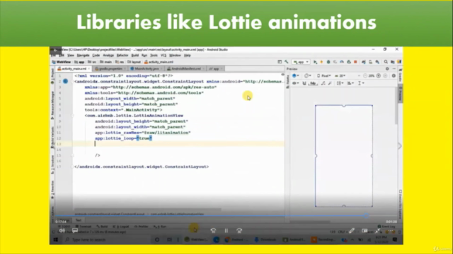
Task: Click the video pencil annotate icon
Action: [352, 231]
